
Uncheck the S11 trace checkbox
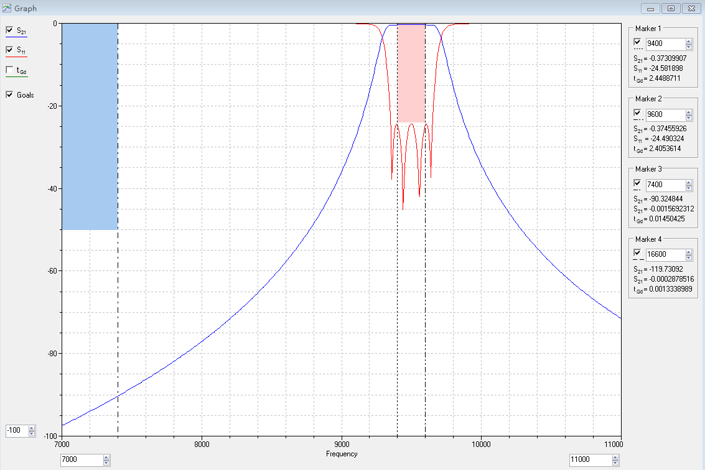9,50
